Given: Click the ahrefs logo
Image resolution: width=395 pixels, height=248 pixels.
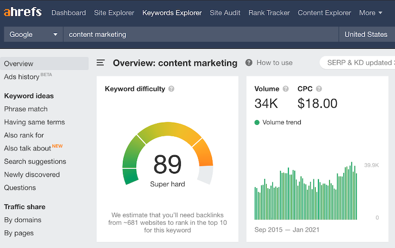Looking at the screenshot, I should (x=23, y=12).
